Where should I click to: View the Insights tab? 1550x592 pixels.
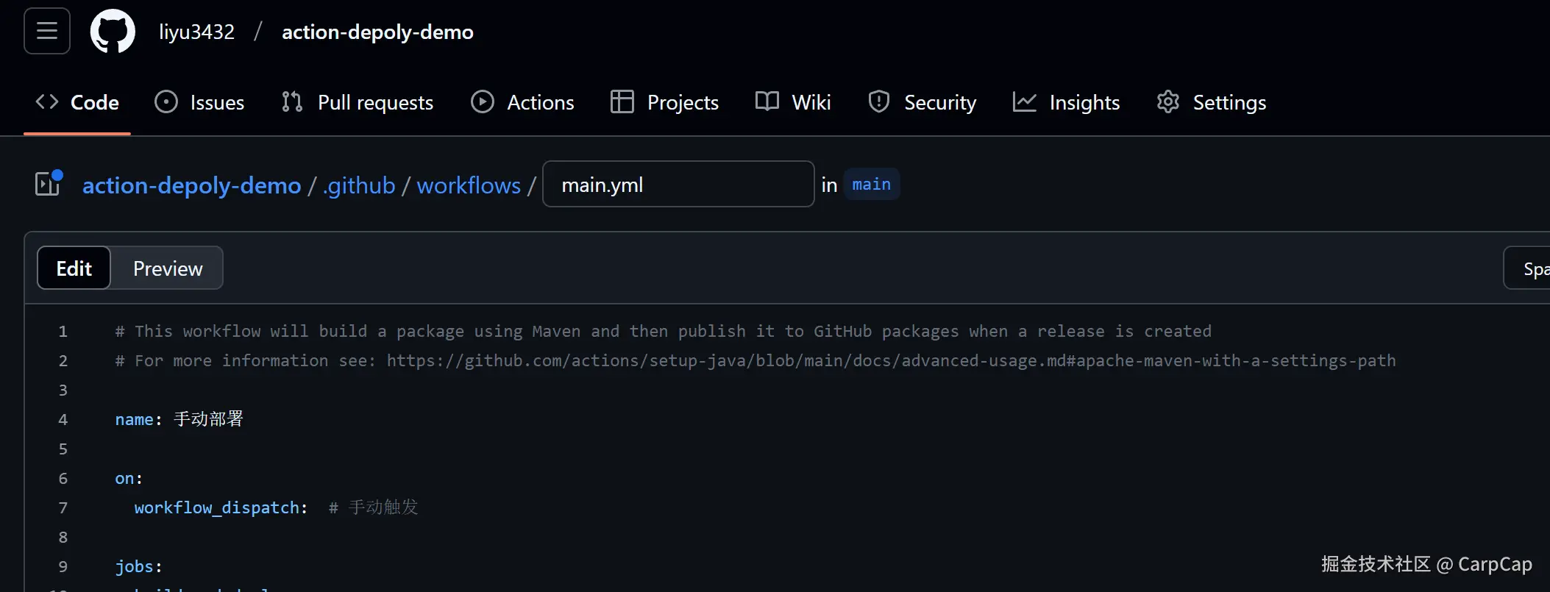pyautogui.click(x=1067, y=102)
